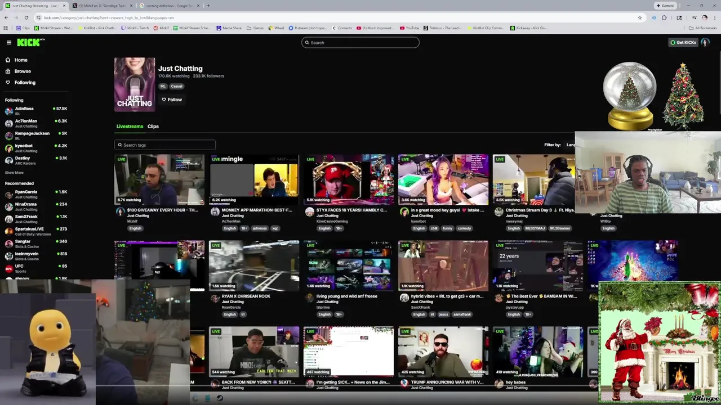
Task: Open All Bookmarks folder
Action: 703,28
